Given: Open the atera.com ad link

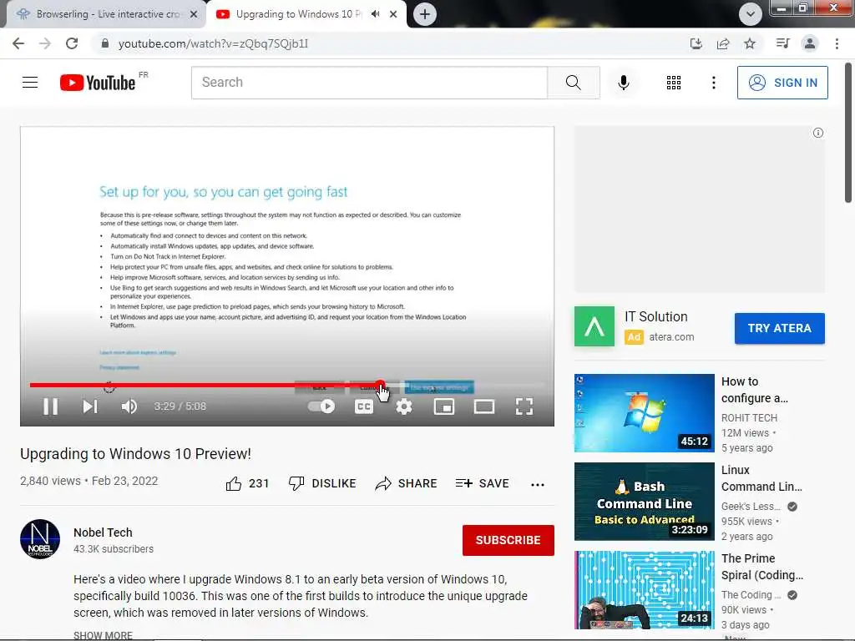Looking at the screenshot, I should (671, 337).
